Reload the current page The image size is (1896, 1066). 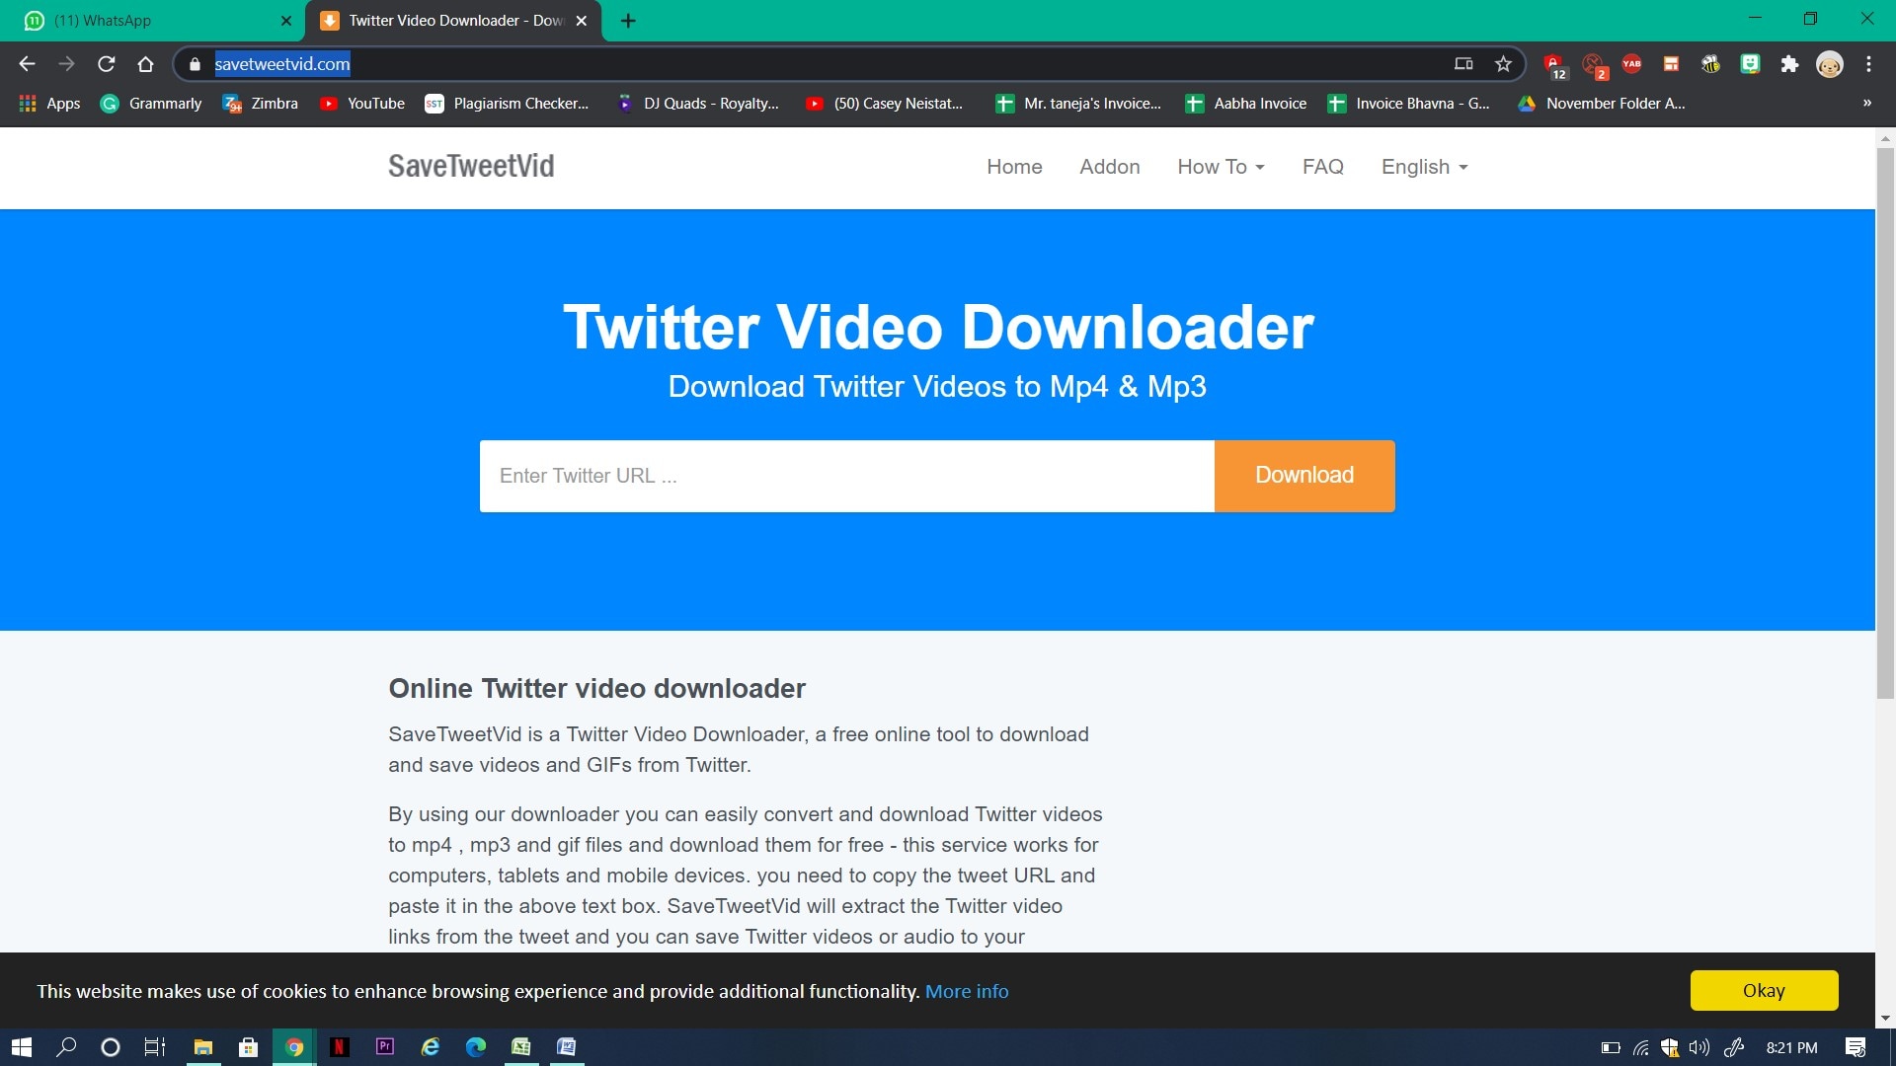[x=106, y=64]
